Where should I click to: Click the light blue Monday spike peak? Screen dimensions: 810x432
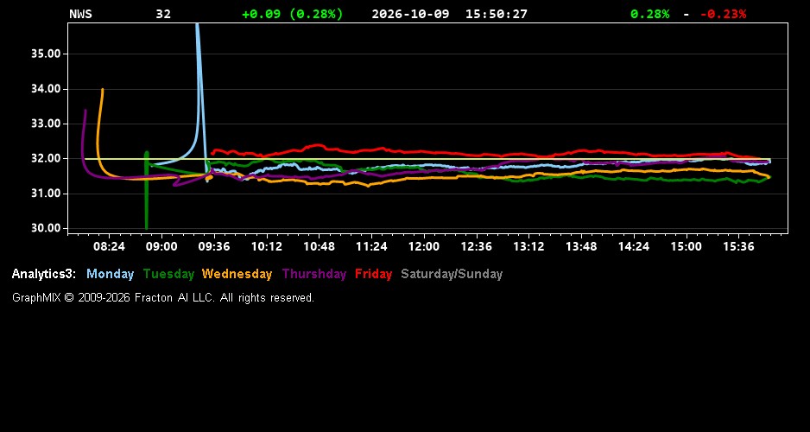(x=198, y=26)
